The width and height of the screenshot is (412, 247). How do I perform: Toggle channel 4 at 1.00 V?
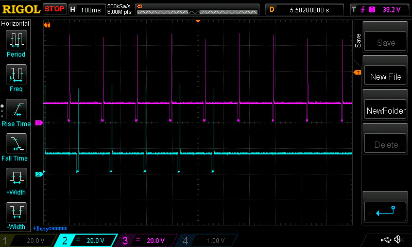click(x=206, y=240)
